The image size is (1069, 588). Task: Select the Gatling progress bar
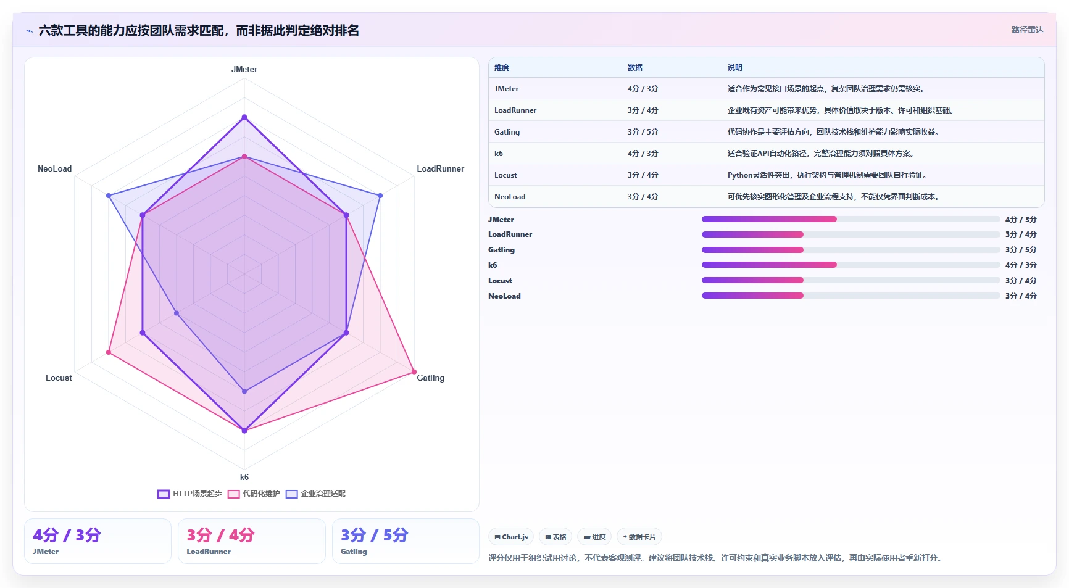click(851, 250)
